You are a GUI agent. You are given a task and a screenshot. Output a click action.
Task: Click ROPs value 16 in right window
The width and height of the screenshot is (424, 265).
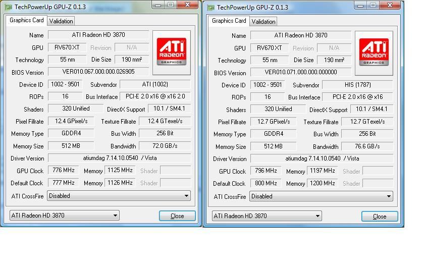pyautogui.click(x=268, y=97)
